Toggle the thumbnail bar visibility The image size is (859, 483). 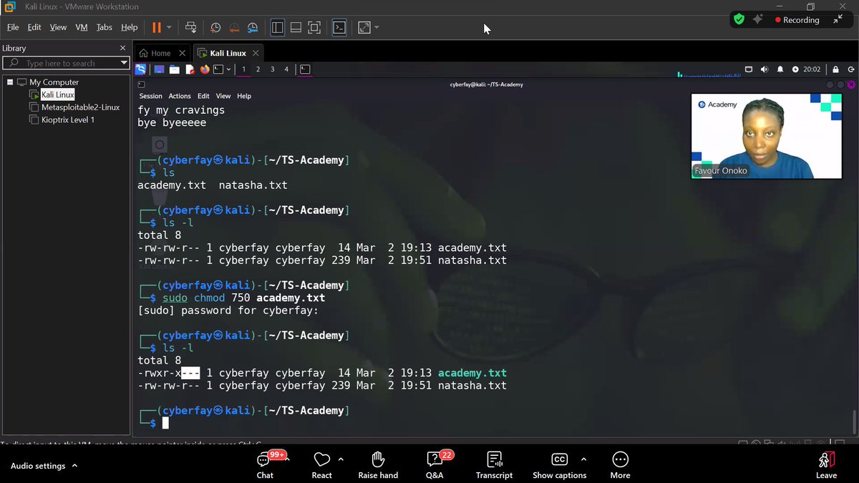coord(295,27)
